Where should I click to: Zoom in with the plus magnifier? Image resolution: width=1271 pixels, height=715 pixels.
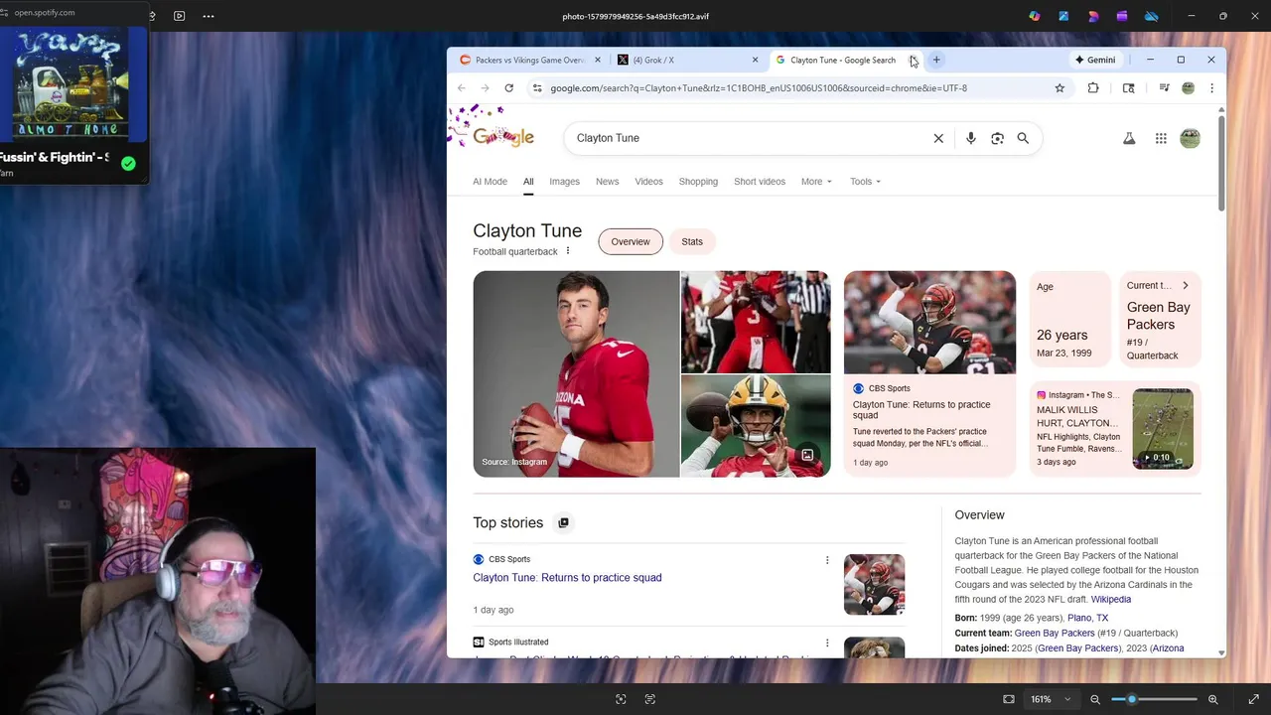[1213, 699]
